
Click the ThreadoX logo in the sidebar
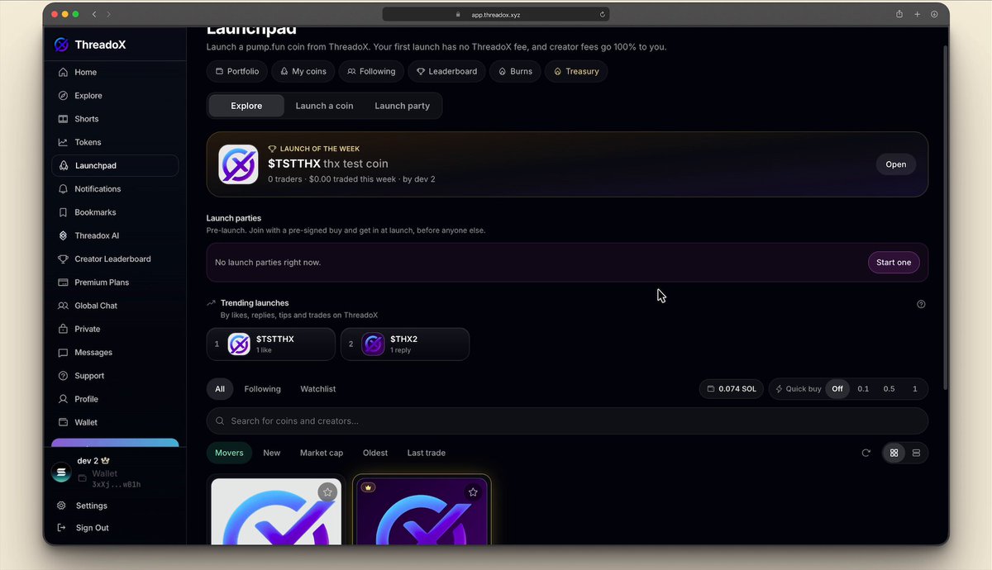tap(90, 45)
